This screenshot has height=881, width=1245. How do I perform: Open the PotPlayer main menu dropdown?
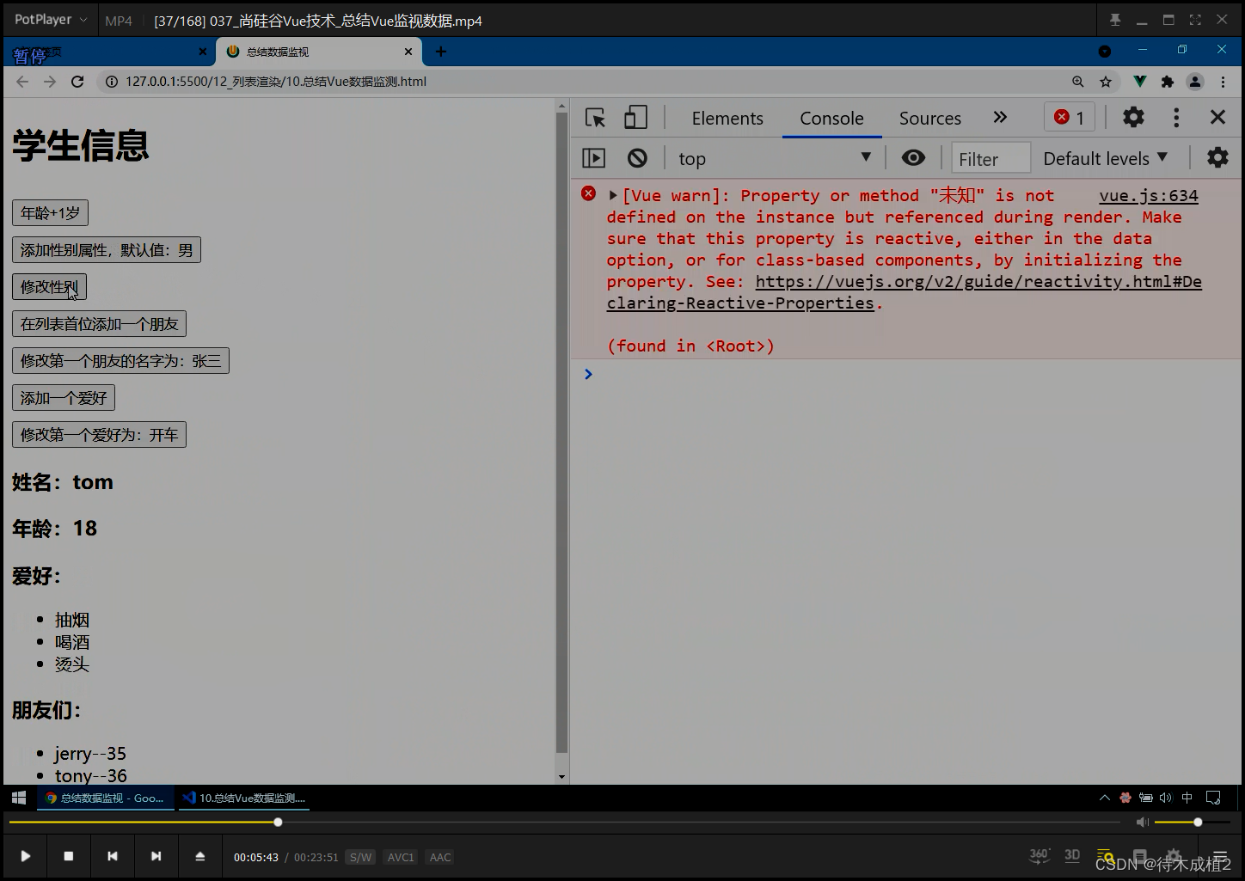tap(51, 20)
